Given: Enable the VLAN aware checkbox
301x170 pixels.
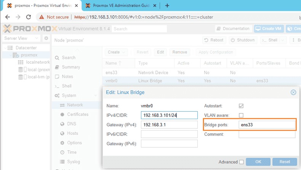Looking at the screenshot, I should (241, 115).
